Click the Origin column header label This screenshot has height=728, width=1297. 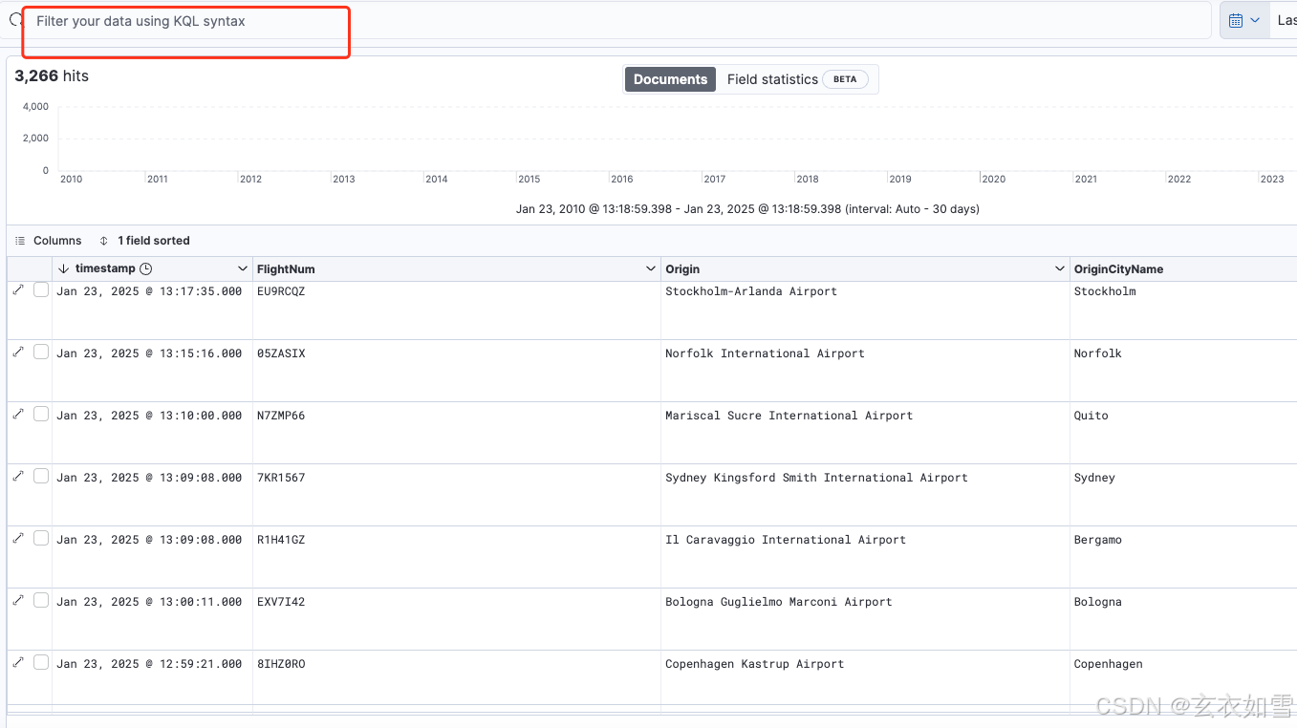[682, 269]
